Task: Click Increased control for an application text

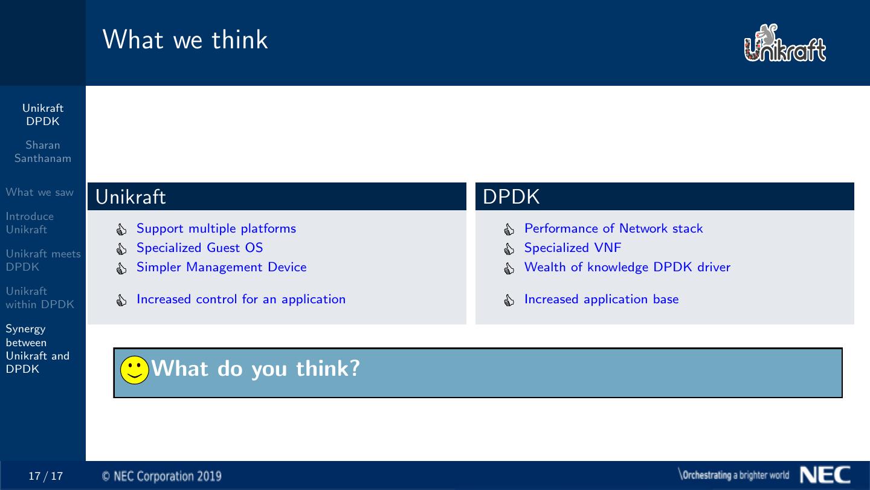Action: (x=241, y=300)
